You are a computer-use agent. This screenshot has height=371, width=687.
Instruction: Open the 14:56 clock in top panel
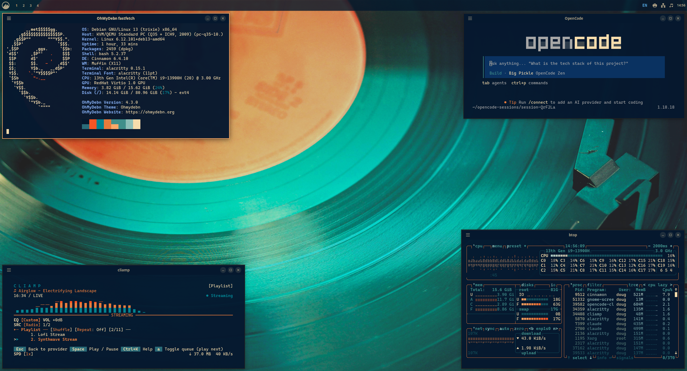(x=681, y=5)
